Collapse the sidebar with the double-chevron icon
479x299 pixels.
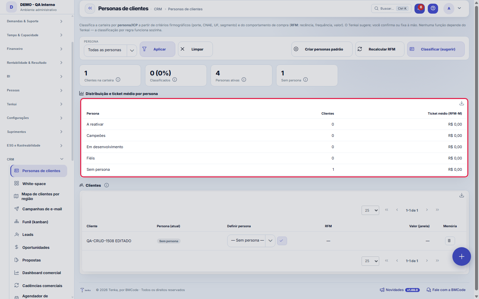point(90,9)
